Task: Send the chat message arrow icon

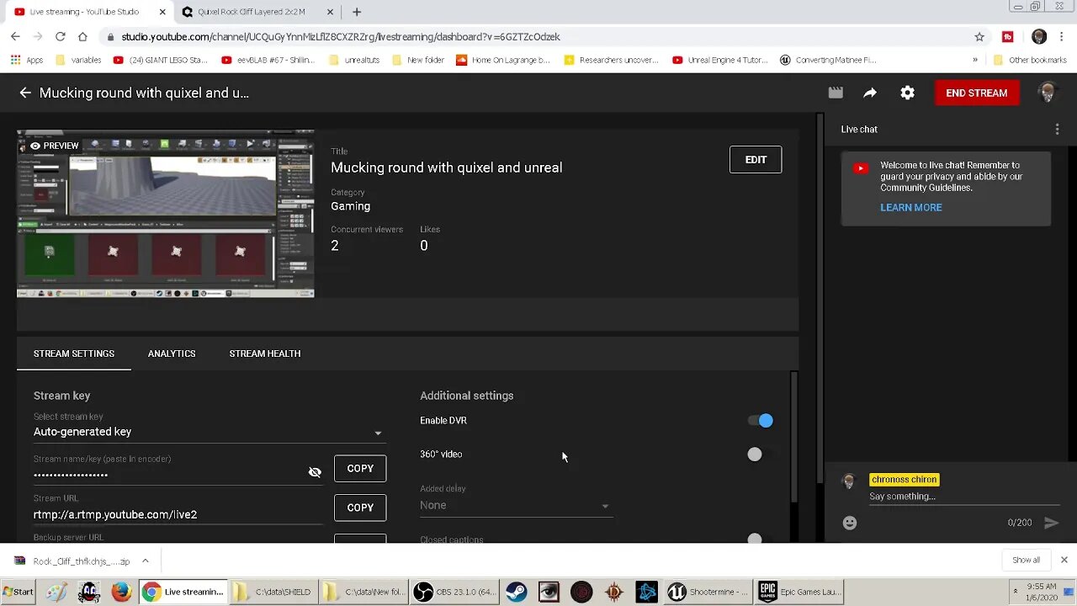Action: 1051,523
